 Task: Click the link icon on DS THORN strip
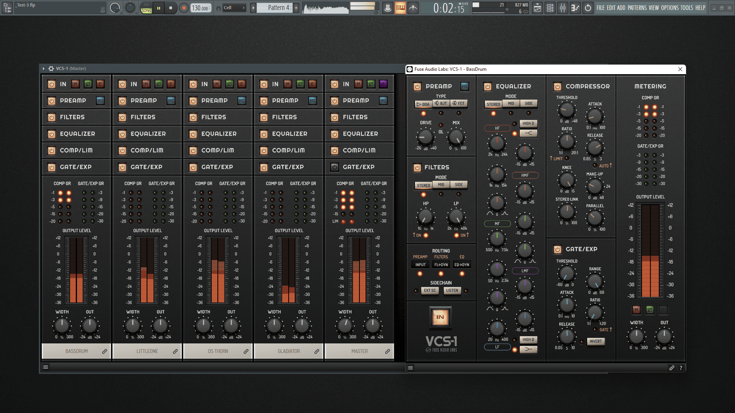point(246,351)
